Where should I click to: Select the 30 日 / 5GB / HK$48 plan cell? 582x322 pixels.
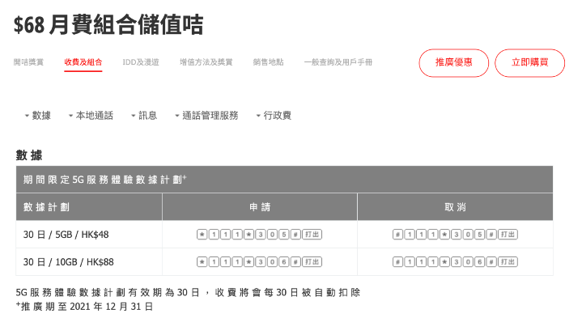click(x=89, y=235)
